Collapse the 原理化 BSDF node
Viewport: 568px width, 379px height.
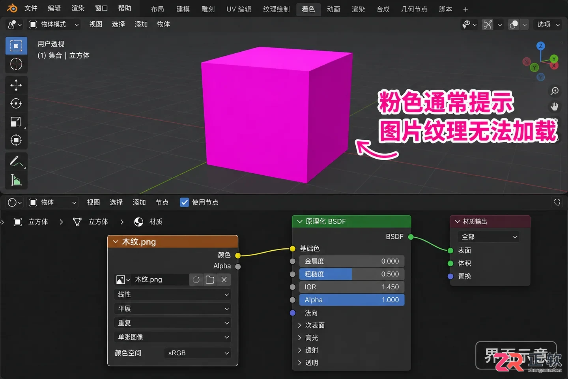(x=300, y=221)
